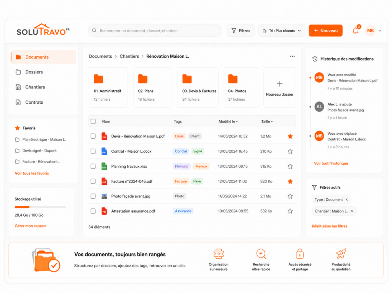This screenshot has height=294, width=392.
Task: Remove the Type : Document filter chip
Action: (x=347, y=199)
